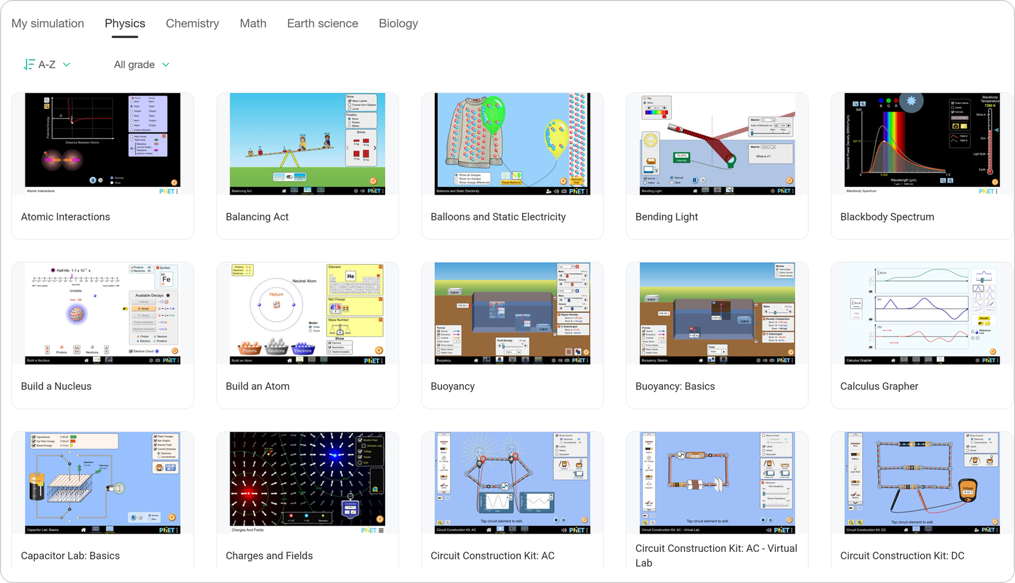
Task: Select the Earth science tab
Action: pyautogui.click(x=322, y=23)
